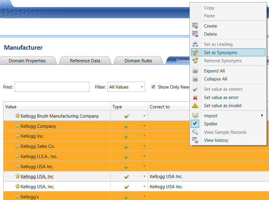Choose Set as Synonyms menu item
This screenshot has width=269, height=200.
click(x=220, y=53)
